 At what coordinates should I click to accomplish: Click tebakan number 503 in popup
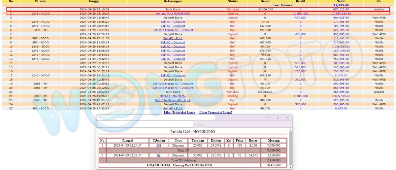pyautogui.click(x=159, y=145)
